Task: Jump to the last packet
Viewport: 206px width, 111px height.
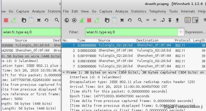Action: 177,20
